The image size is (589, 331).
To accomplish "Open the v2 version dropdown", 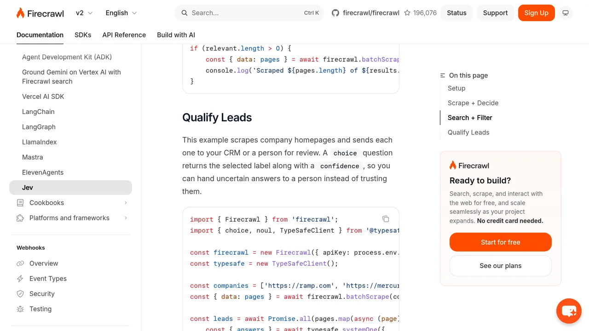I will point(84,13).
